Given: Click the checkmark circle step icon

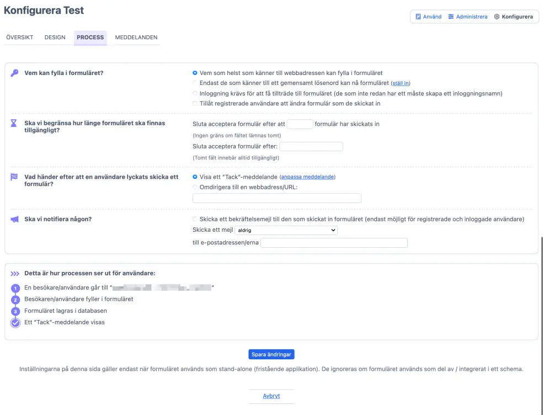Looking at the screenshot, I should [x=15, y=323].
